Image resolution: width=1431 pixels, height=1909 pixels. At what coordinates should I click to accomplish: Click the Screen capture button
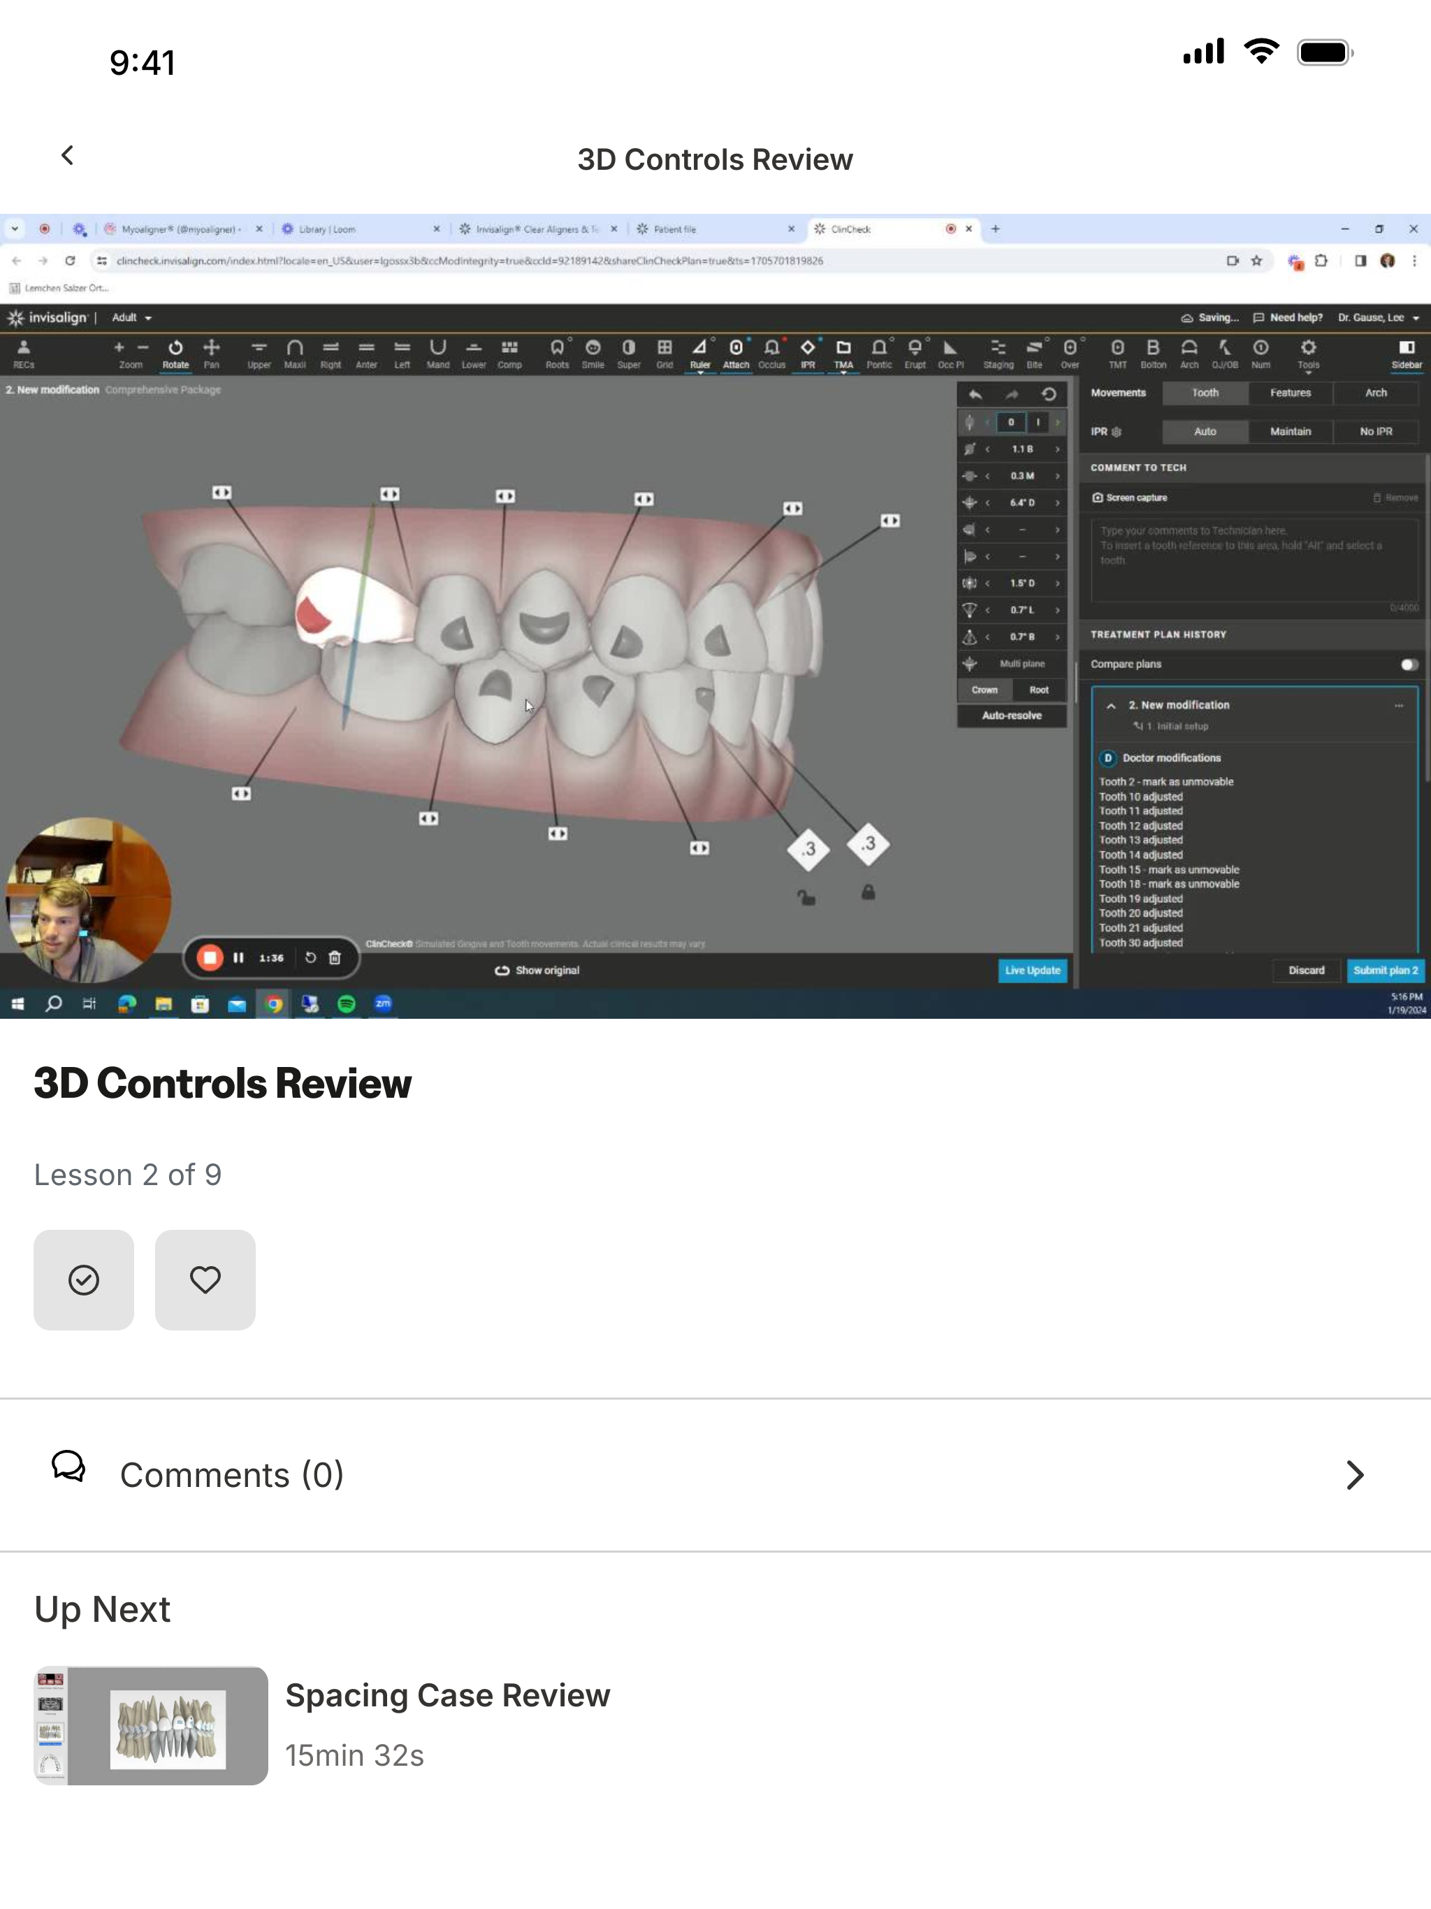[x=1130, y=498]
